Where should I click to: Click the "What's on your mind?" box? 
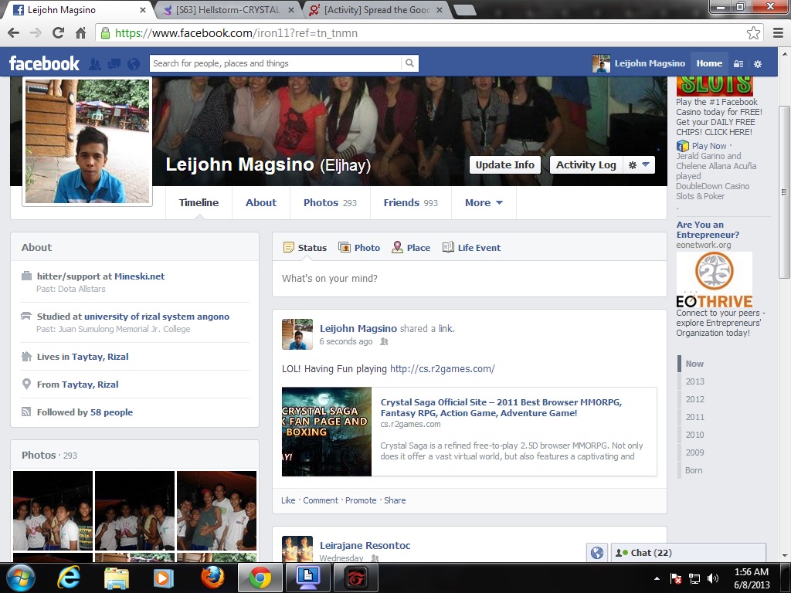tap(469, 279)
